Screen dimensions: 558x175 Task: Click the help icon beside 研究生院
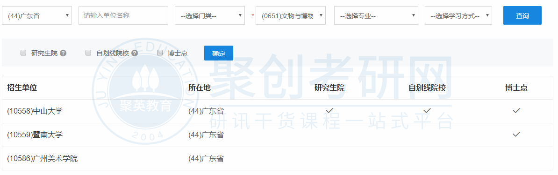pyautogui.click(x=64, y=53)
